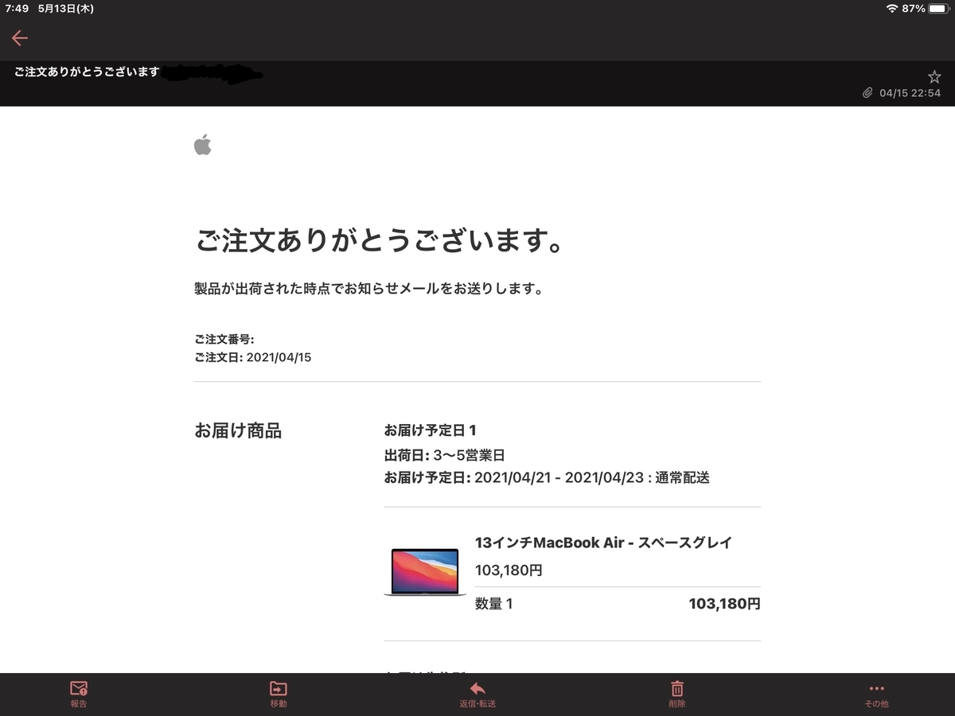Tap the お届け商品 section heading
Image resolution: width=955 pixels, height=716 pixels.
coord(238,431)
